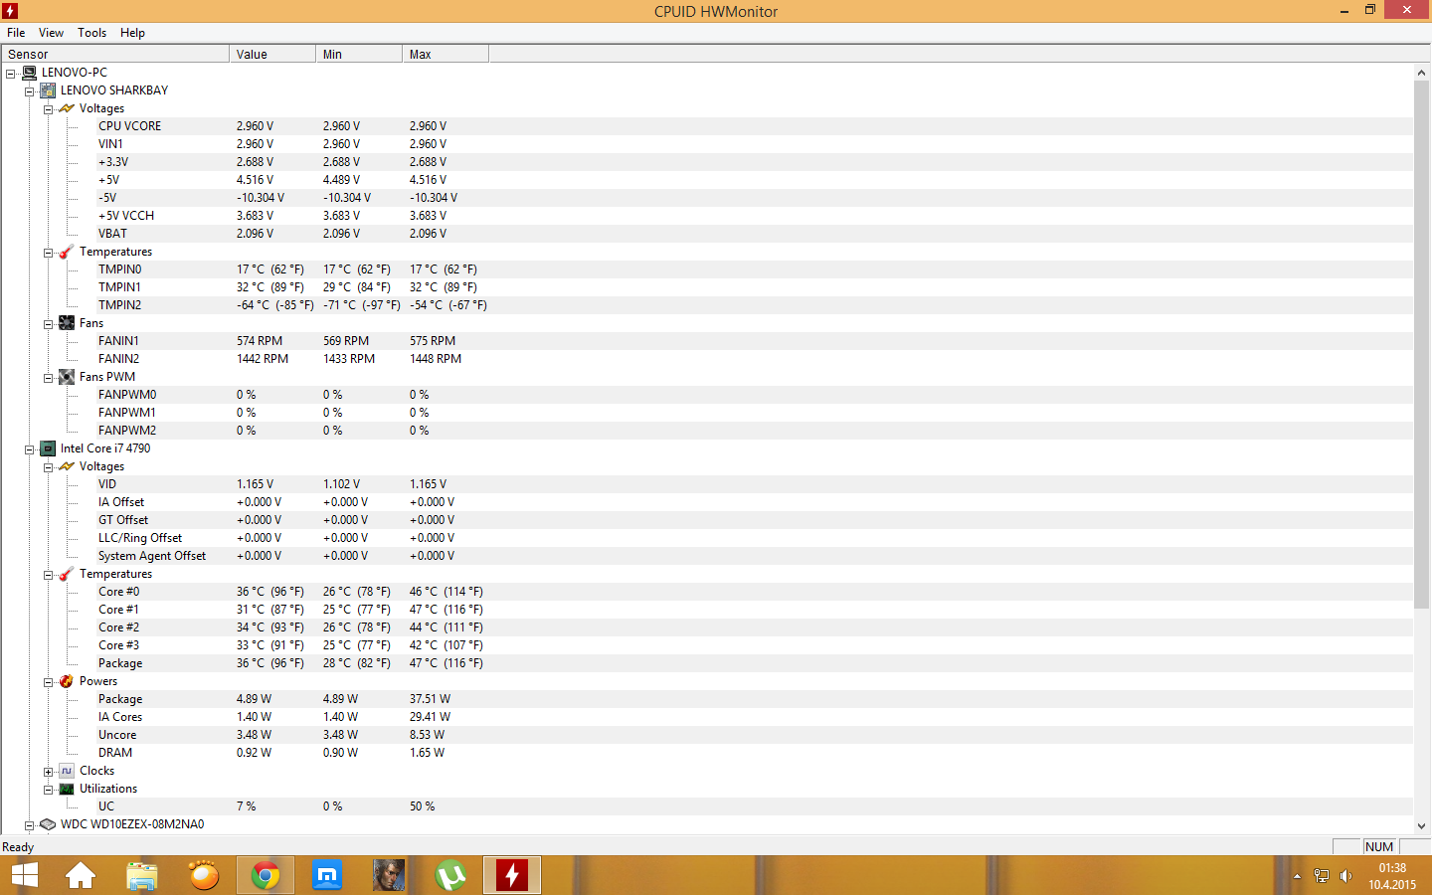Click the NUM indicator in status bar

click(1379, 847)
